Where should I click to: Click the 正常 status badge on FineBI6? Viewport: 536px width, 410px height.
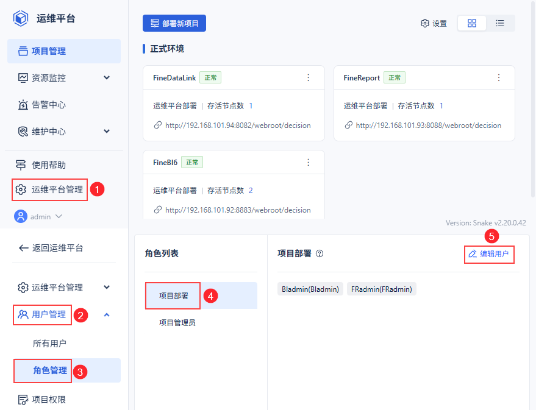point(191,162)
